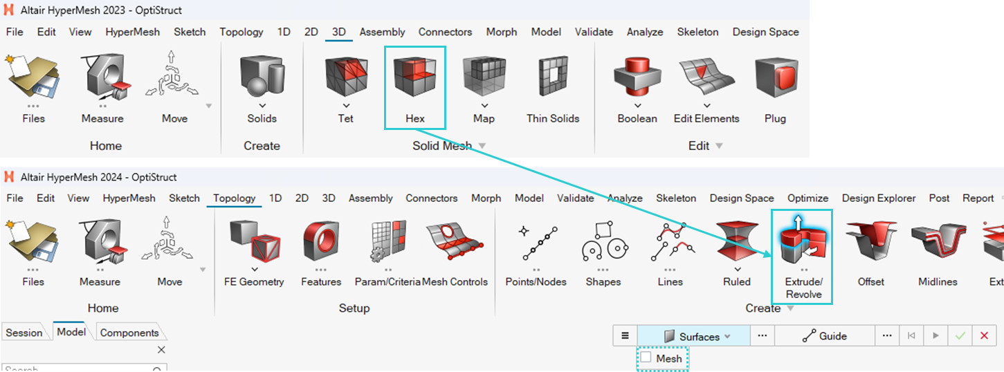Click guide bar reset/previous button
The width and height of the screenshot is (1004, 372).
tap(911, 336)
